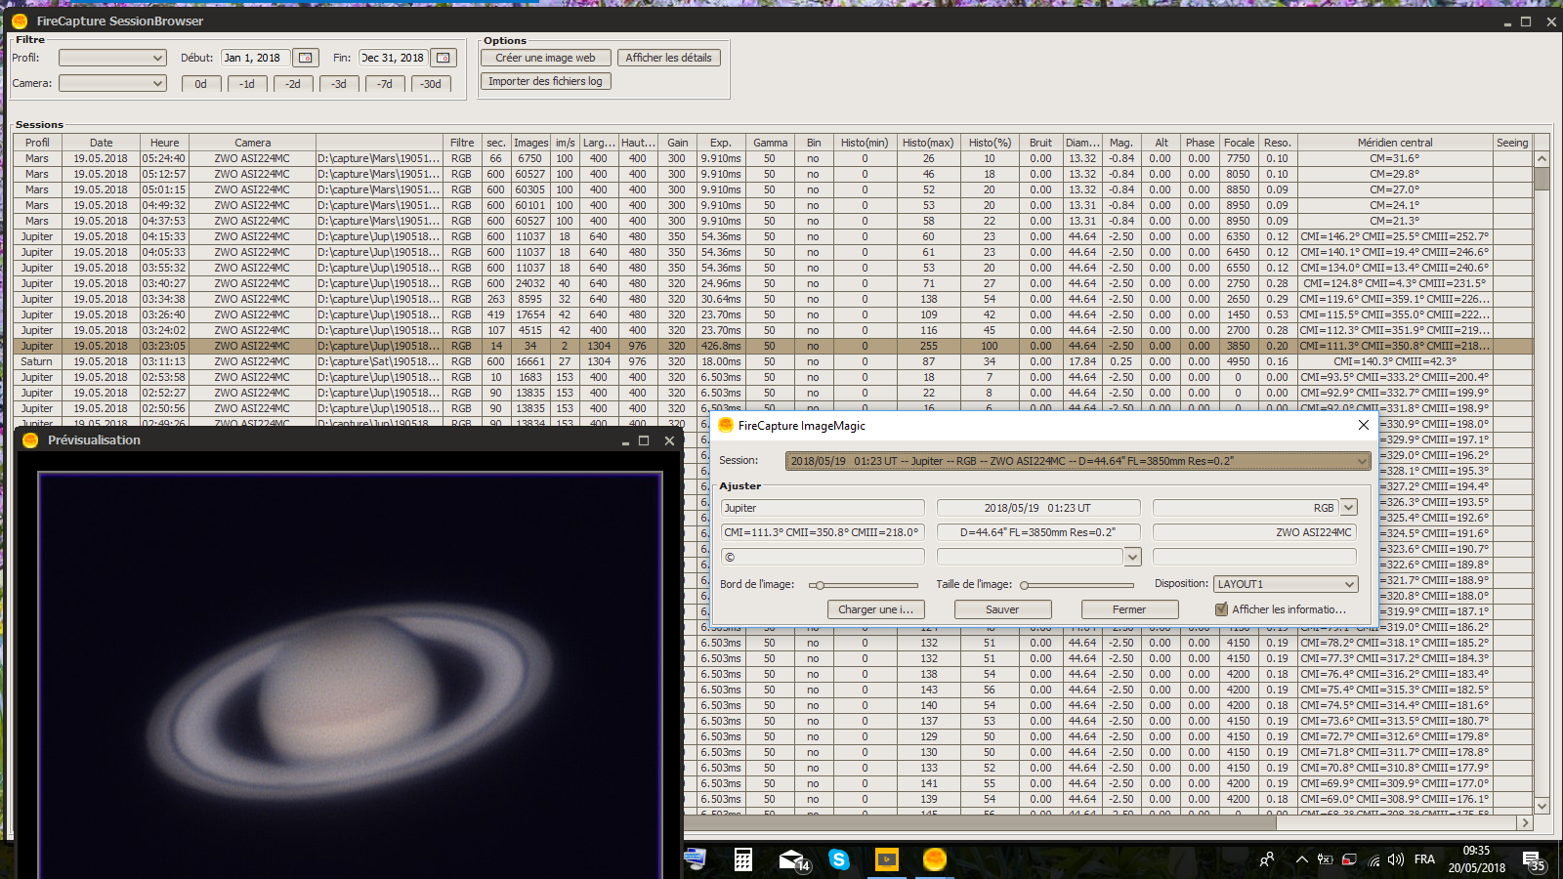Expand the Profil filter dropdown

(112, 58)
